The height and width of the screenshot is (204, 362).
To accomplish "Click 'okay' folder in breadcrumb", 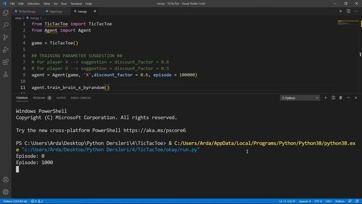I will 18,18.
